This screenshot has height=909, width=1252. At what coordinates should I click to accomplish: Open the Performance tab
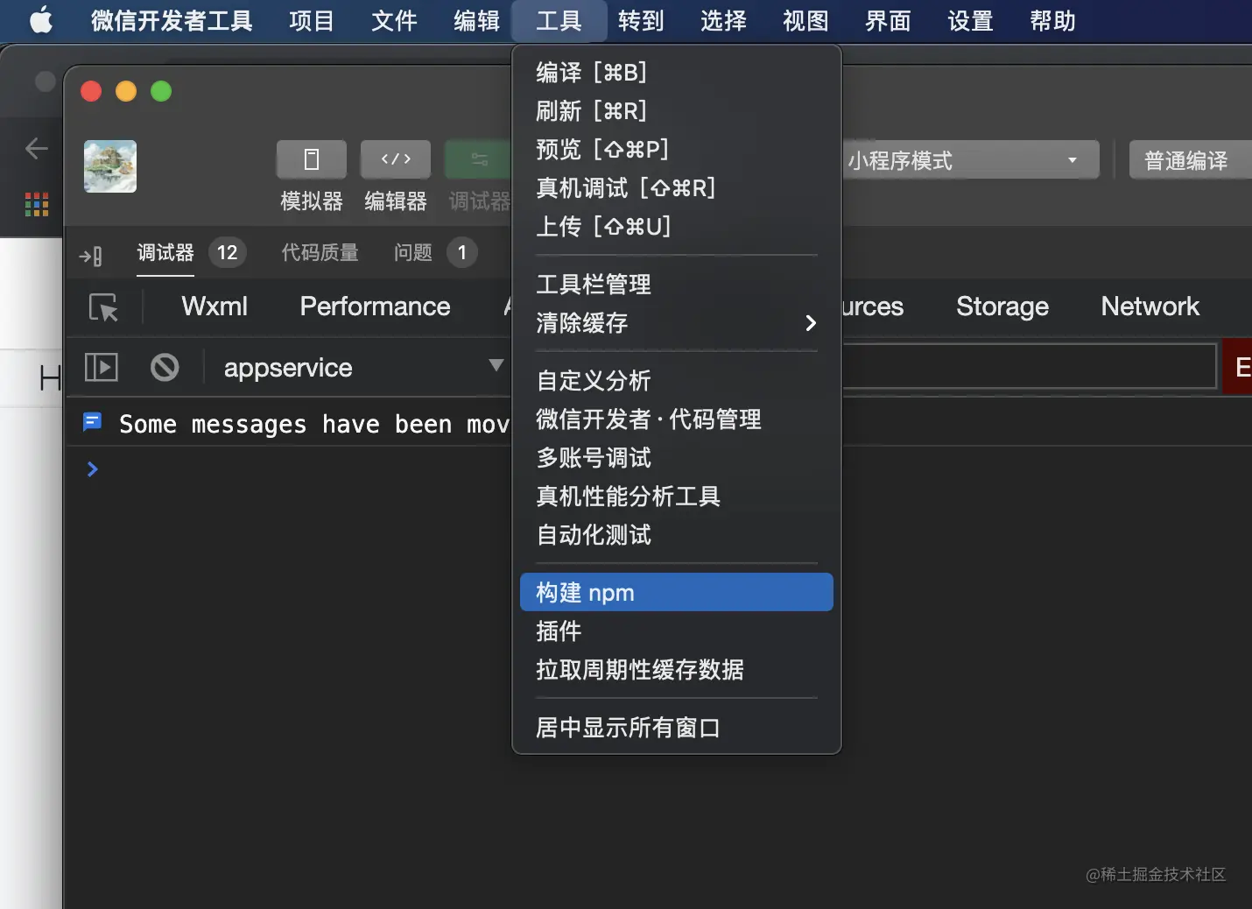[x=375, y=307]
